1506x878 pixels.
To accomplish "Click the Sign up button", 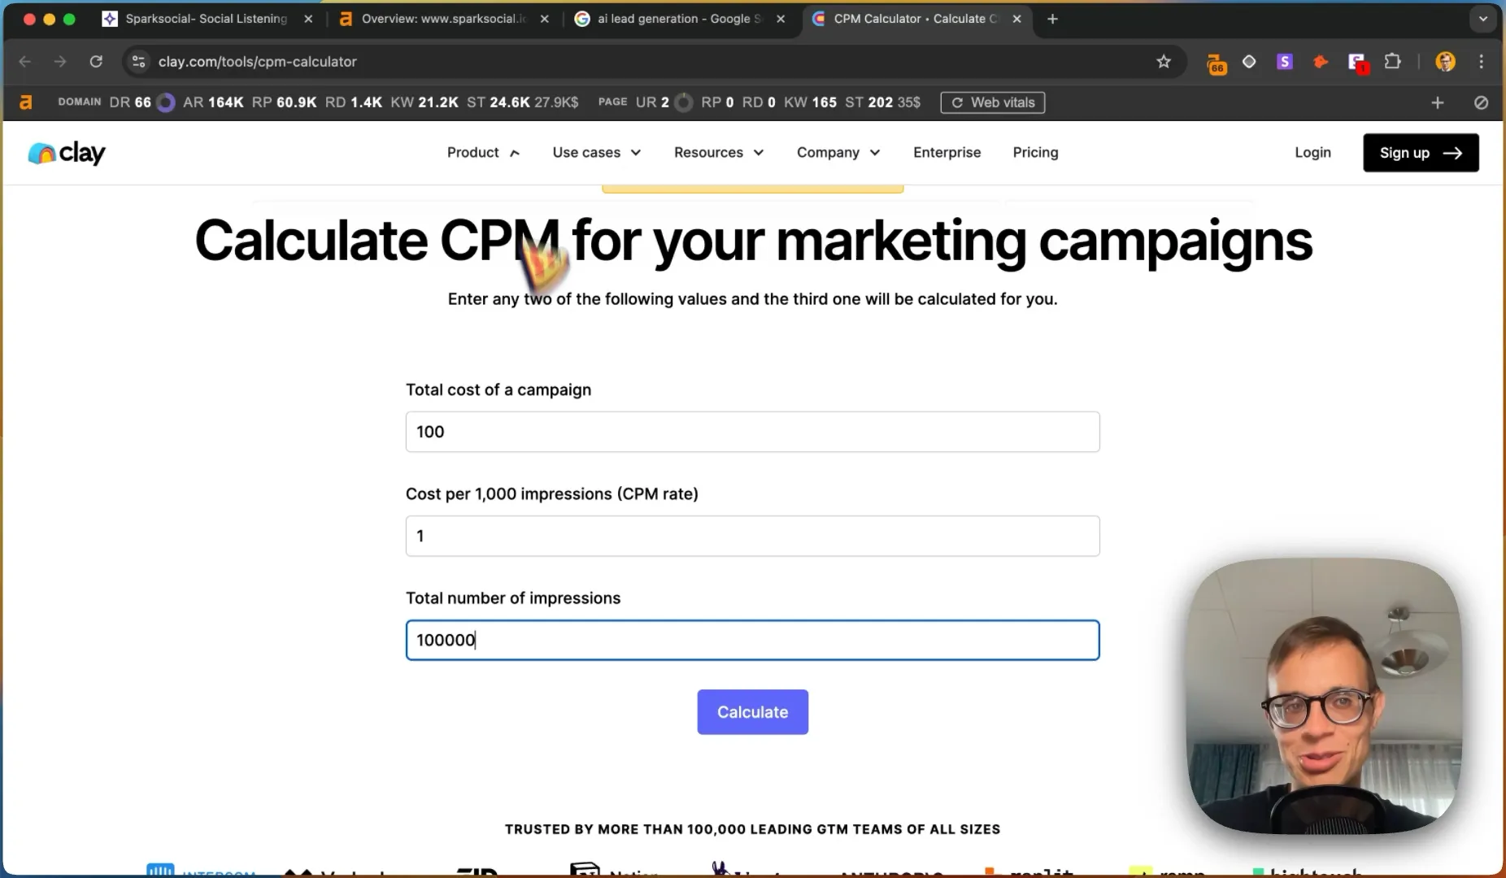I will [1421, 153].
